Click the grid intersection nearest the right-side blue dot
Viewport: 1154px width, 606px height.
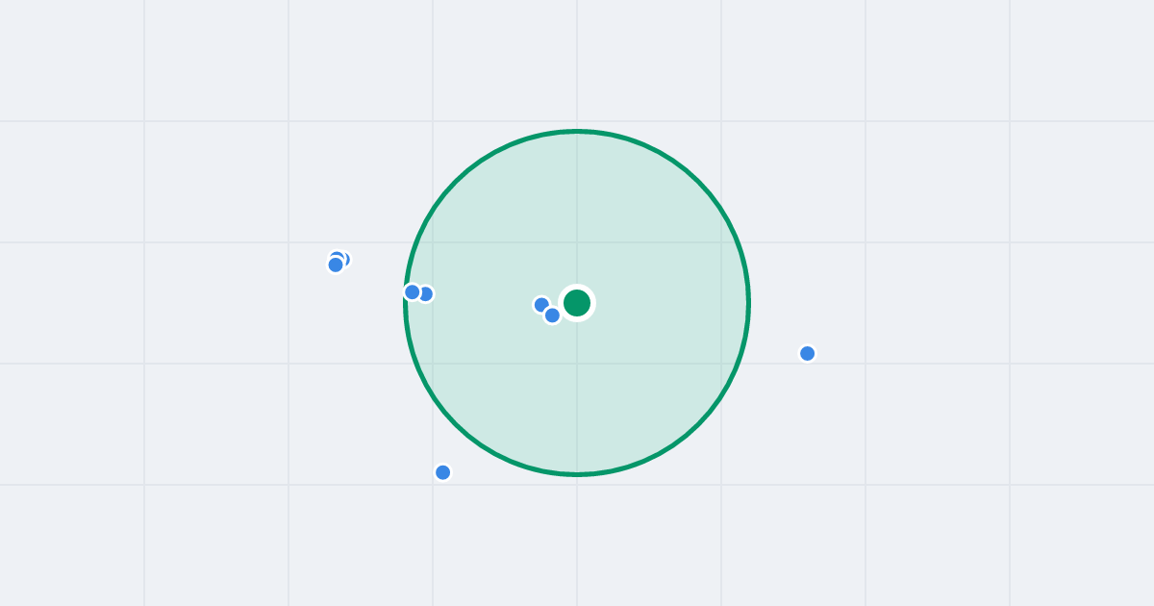point(865,364)
